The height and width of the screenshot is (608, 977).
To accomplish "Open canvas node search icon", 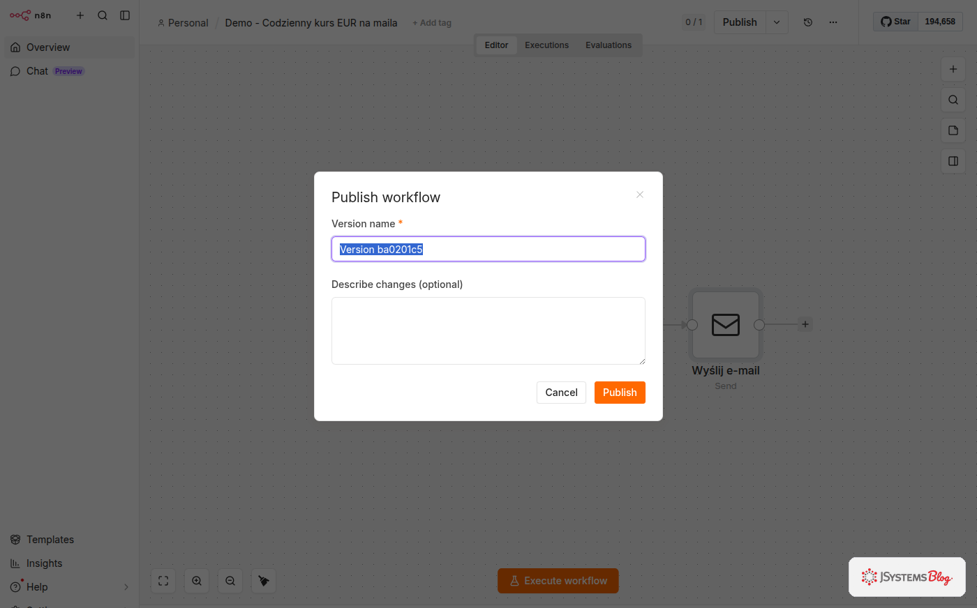I will tap(953, 100).
